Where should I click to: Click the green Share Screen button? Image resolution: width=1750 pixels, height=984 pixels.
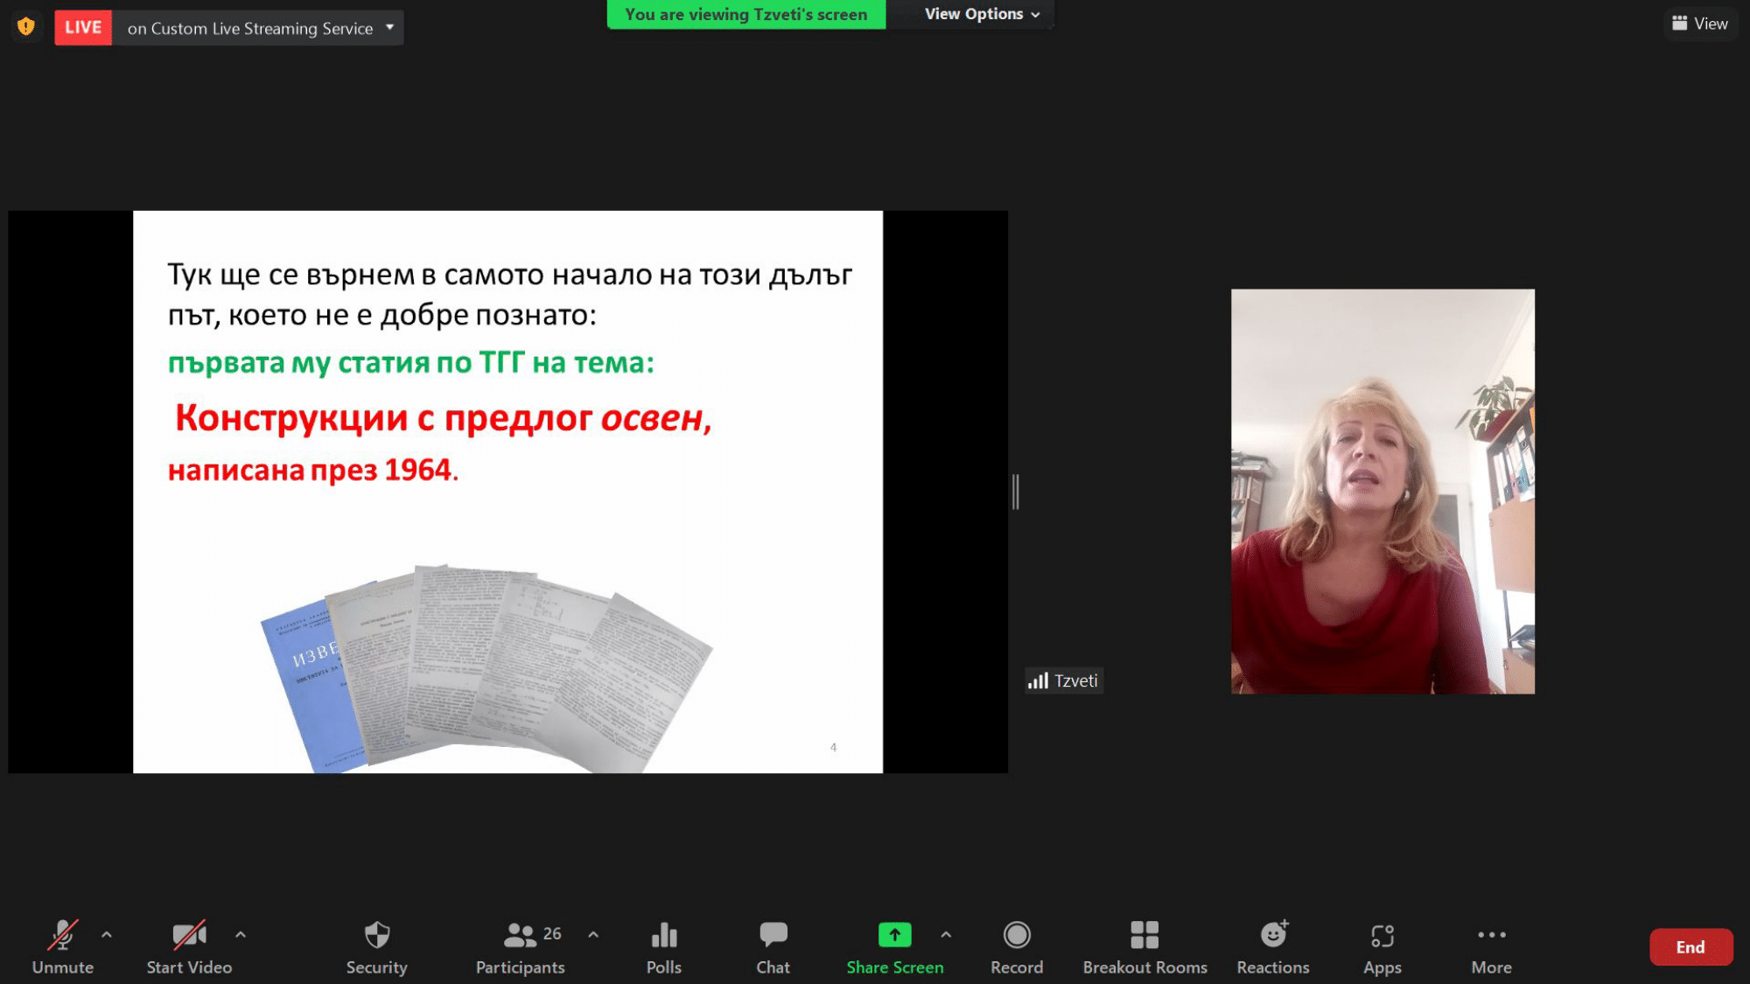click(x=894, y=935)
